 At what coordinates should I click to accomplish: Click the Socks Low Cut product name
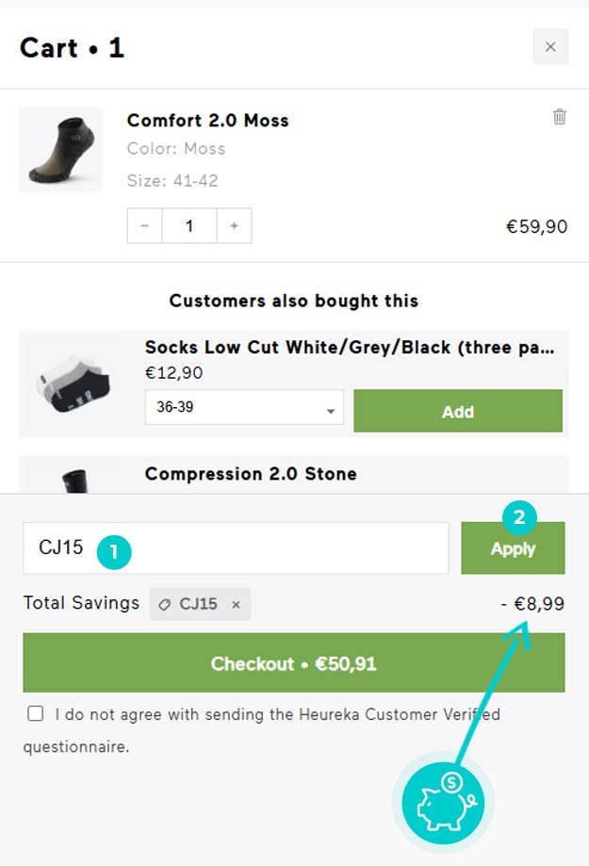click(350, 348)
